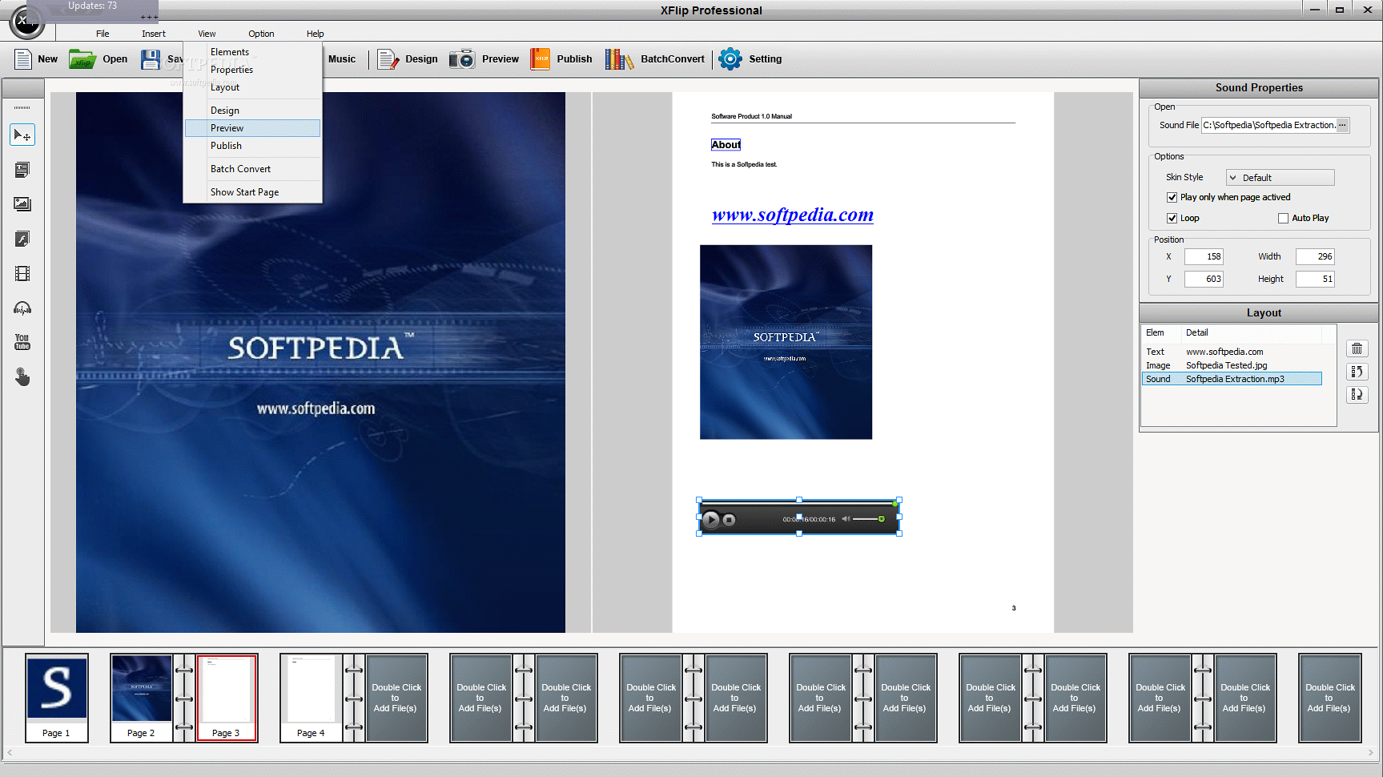Click the New document icon
Screen dimensions: 1383x777
pyautogui.click(x=23, y=59)
